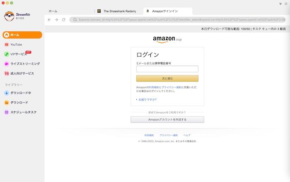Click the StreamFab version 6.1.0.0 text

coord(20,18)
